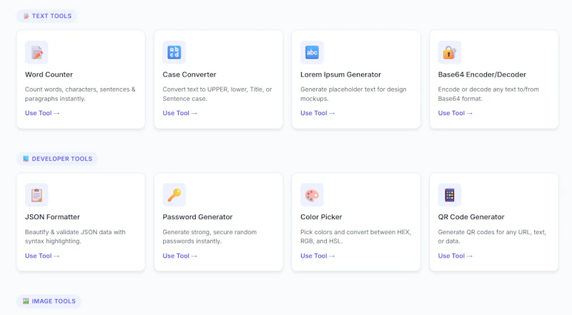Click the Developer Tools section emoji icon
This screenshot has width=572, height=315.
point(26,159)
